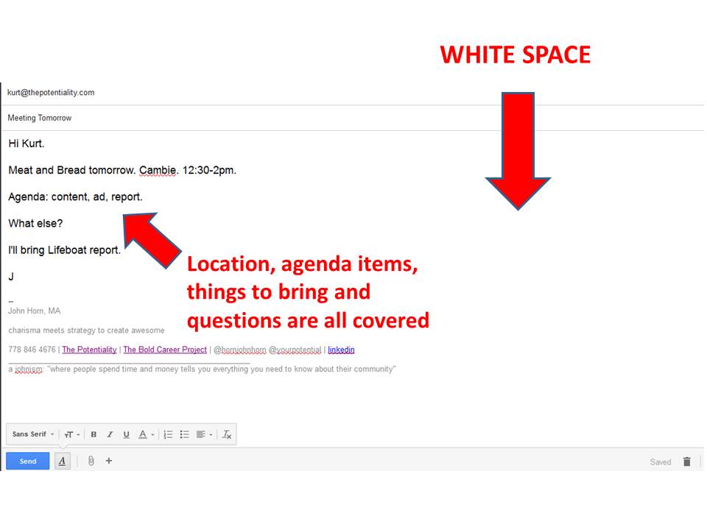The image size is (707, 530).
Task: Toggle italic formatting
Action: click(x=110, y=434)
